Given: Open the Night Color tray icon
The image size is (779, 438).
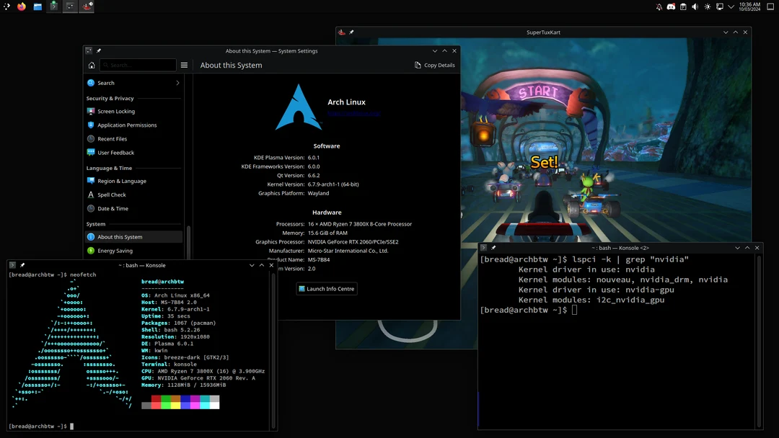Looking at the screenshot, I should click(x=707, y=6).
